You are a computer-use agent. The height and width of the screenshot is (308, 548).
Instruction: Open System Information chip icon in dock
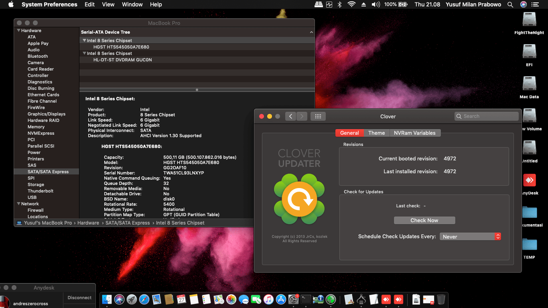[x=319, y=299]
